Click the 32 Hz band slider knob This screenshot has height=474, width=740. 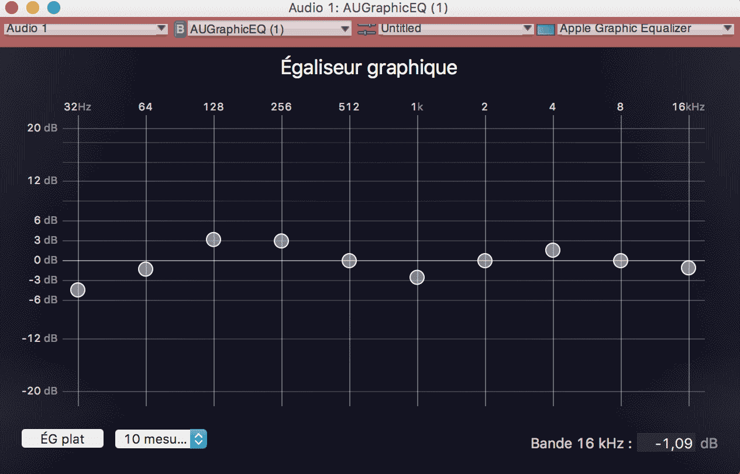(78, 290)
